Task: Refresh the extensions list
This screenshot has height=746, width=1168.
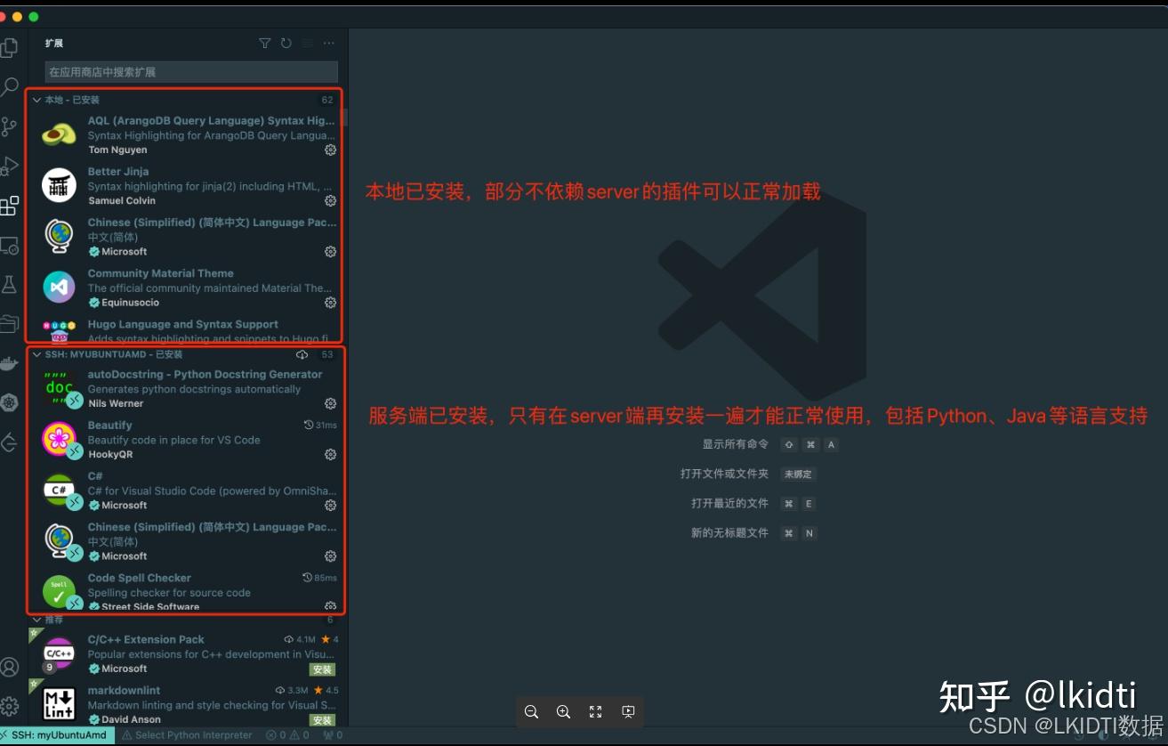Action: (x=286, y=43)
